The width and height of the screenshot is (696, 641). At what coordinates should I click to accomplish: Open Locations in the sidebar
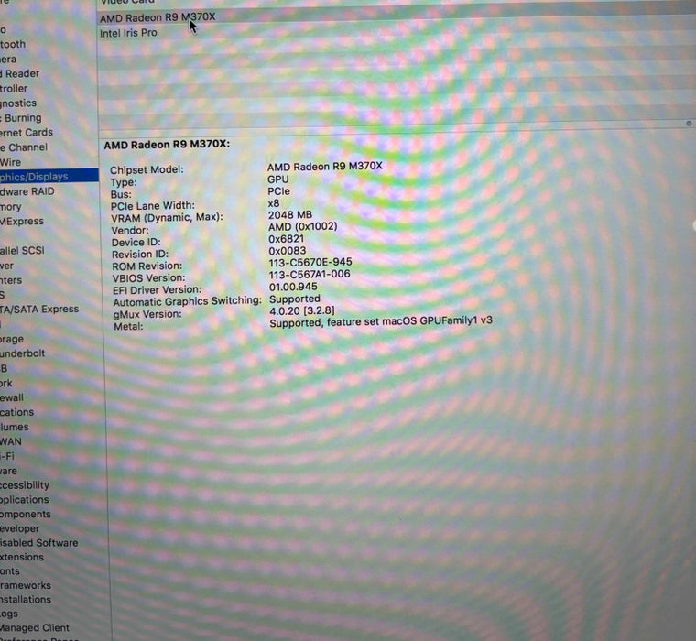[16, 412]
